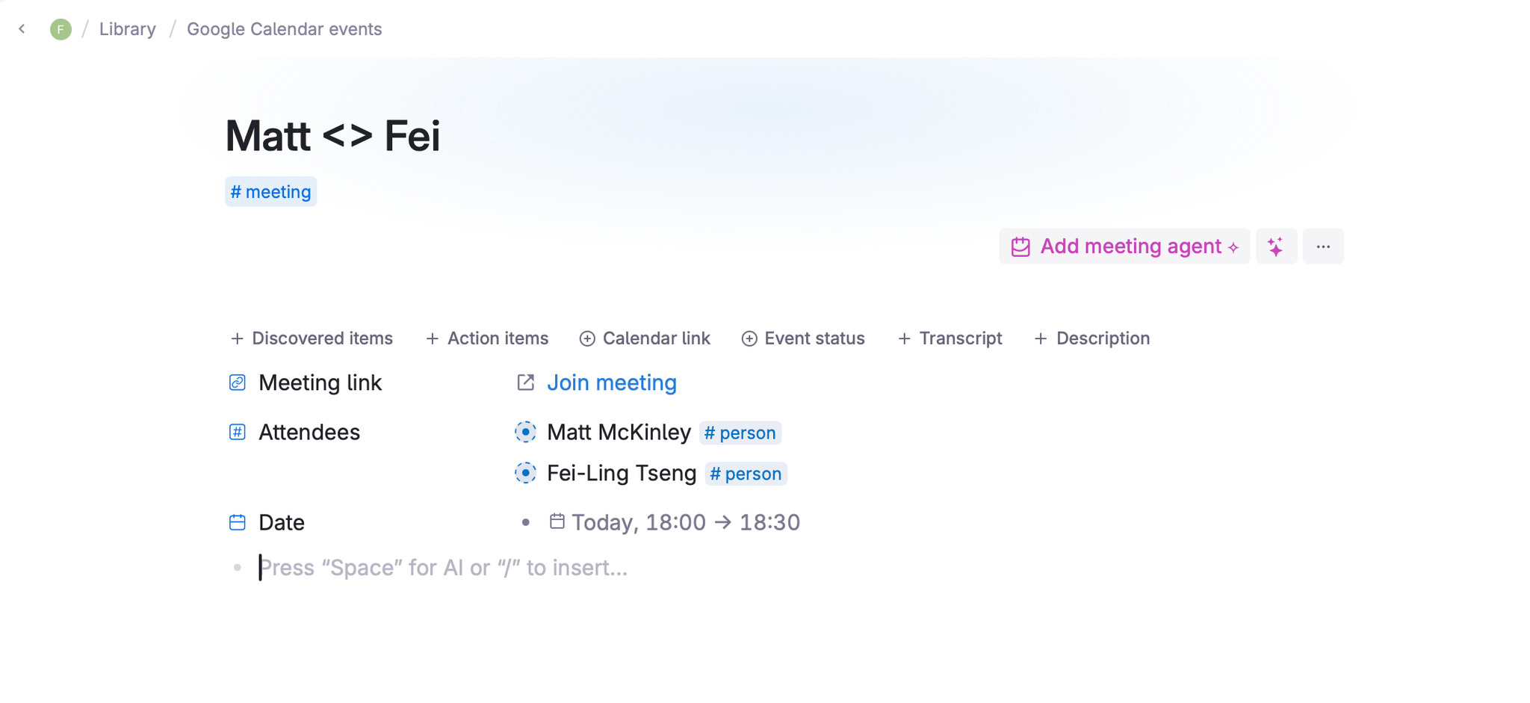
Task: Click the back arrow in breadcrumb
Action: [22, 29]
